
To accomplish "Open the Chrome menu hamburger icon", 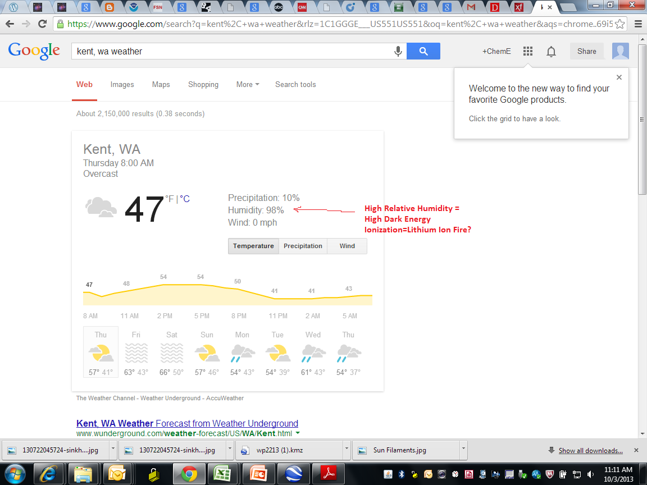I will tap(637, 24).
